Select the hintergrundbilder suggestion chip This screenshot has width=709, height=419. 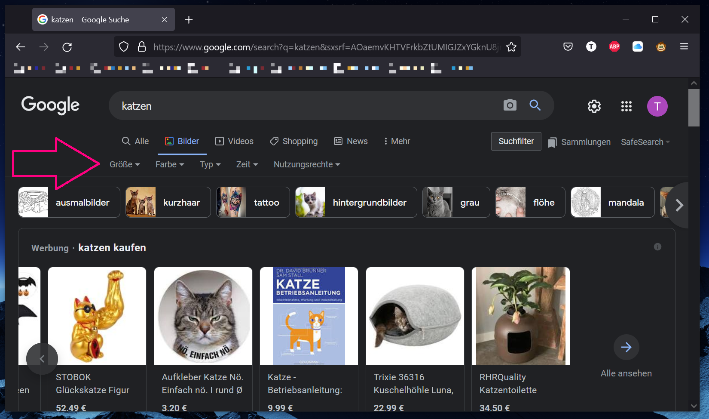coord(356,203)
